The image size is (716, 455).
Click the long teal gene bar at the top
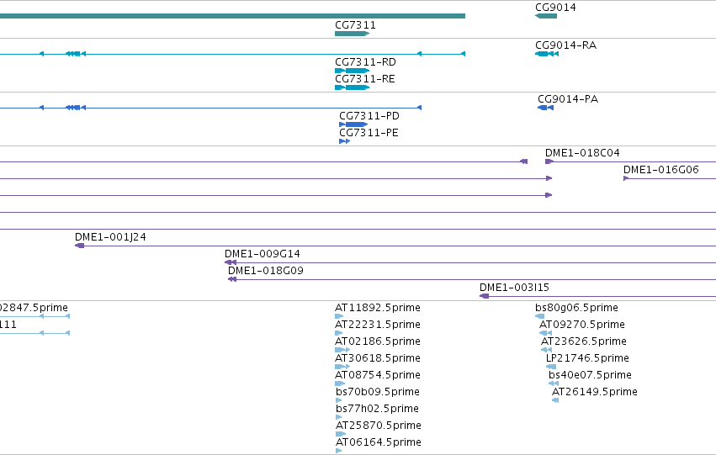(x=232, y=16)
